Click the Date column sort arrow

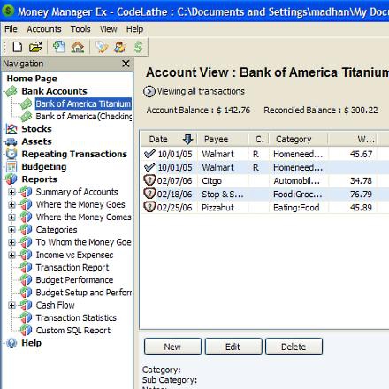[187, 139]
